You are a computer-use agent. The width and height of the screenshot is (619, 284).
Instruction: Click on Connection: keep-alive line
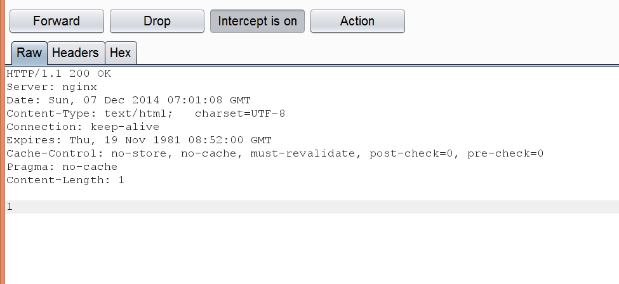83,127
